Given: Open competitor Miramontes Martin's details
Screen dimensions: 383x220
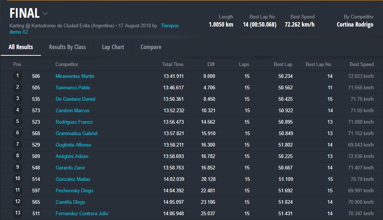Looking at the screenshot, I should [x=75, y=76].
